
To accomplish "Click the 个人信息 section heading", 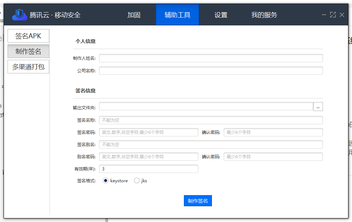I will pos(85,41).
